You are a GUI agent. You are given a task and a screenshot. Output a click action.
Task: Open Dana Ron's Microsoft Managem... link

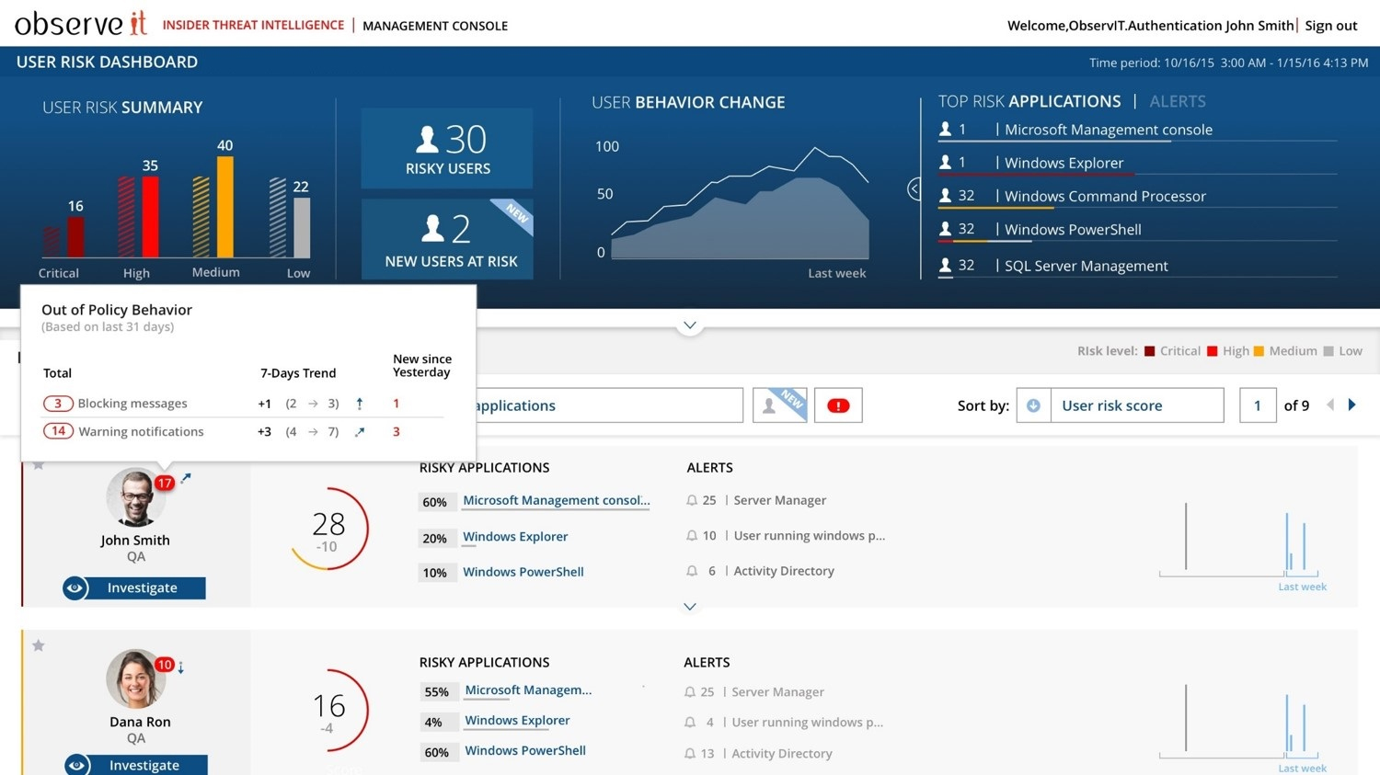coord(528,690)
